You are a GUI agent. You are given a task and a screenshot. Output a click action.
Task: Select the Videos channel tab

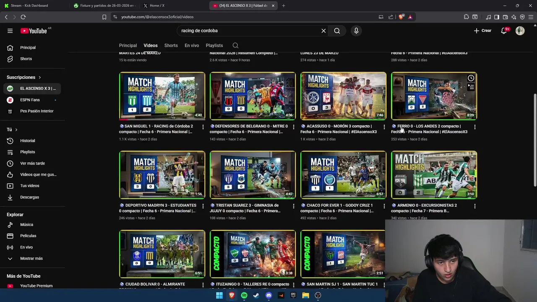point(151,45)
